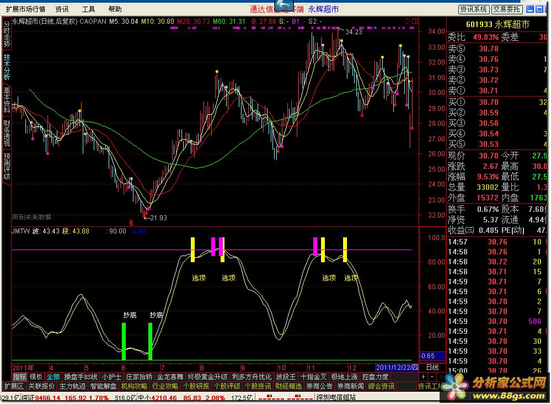Open the 扩展区 tab
This screenshot has height=404, width=551.
click(14, 386)
